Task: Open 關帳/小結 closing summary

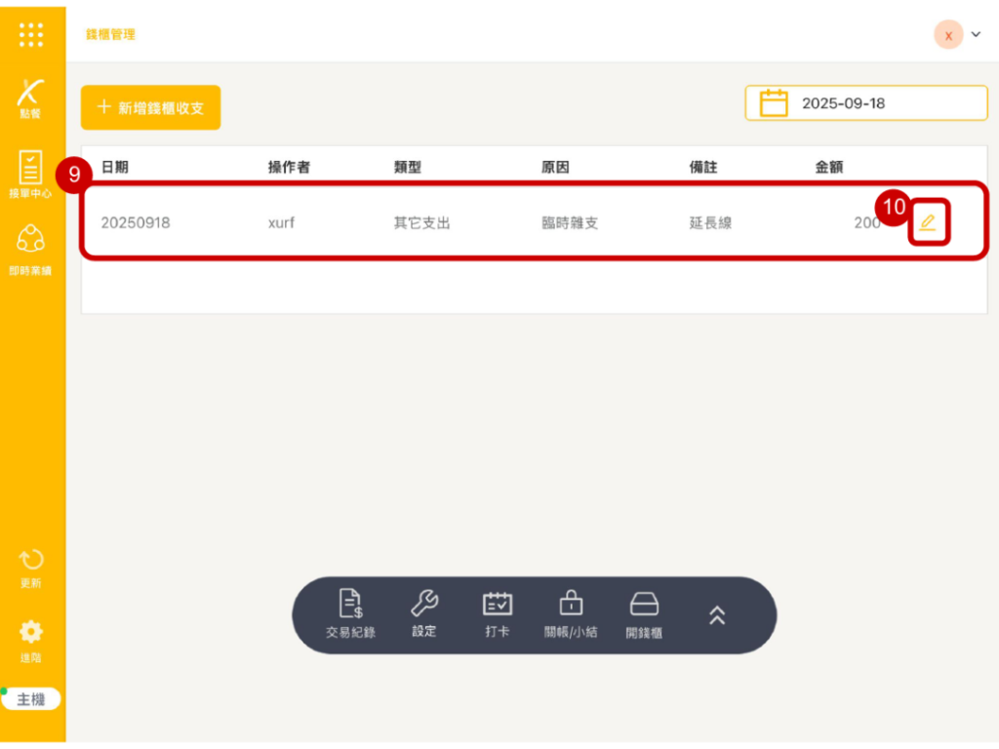Action: [x=571, y=613]
